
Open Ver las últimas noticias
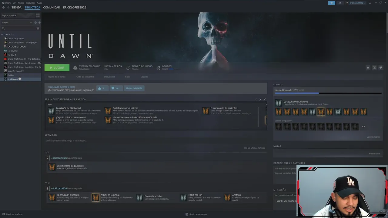point(255,148)
